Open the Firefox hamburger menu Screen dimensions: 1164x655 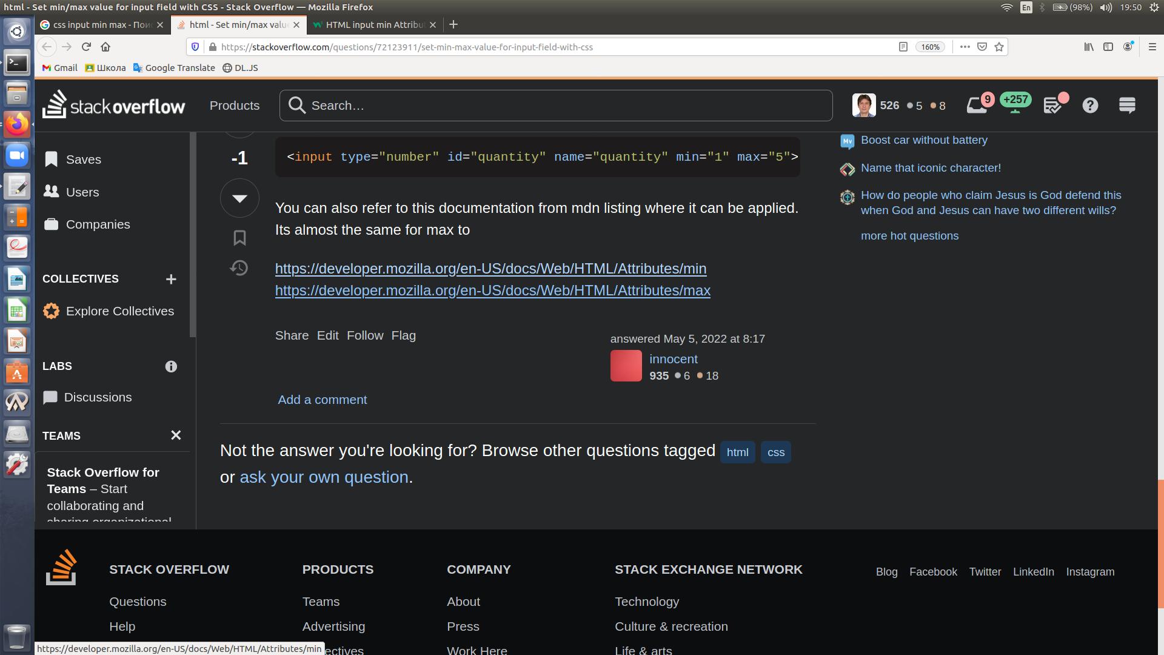1152,47
